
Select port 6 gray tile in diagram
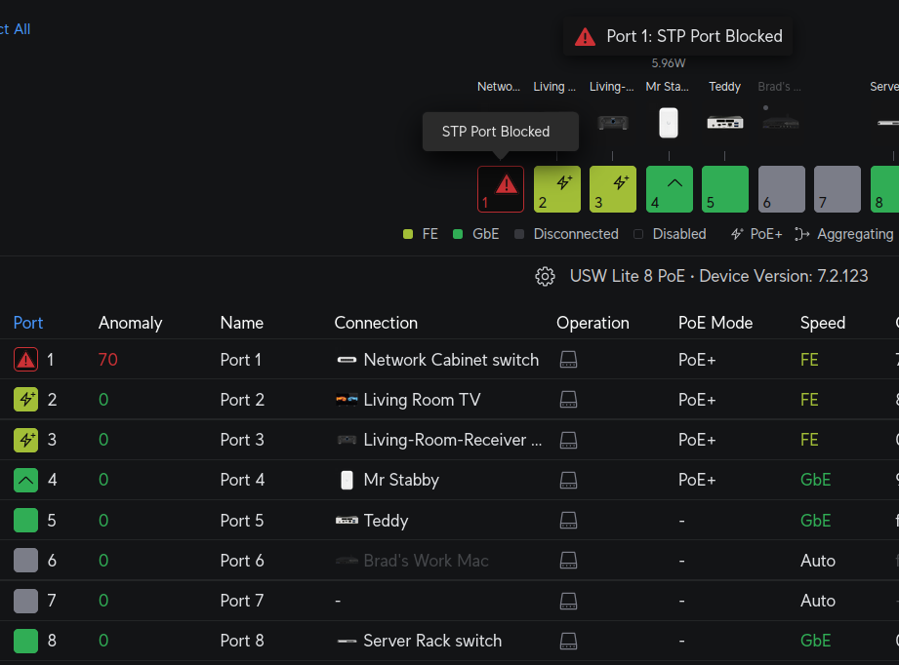click(782, 189)
